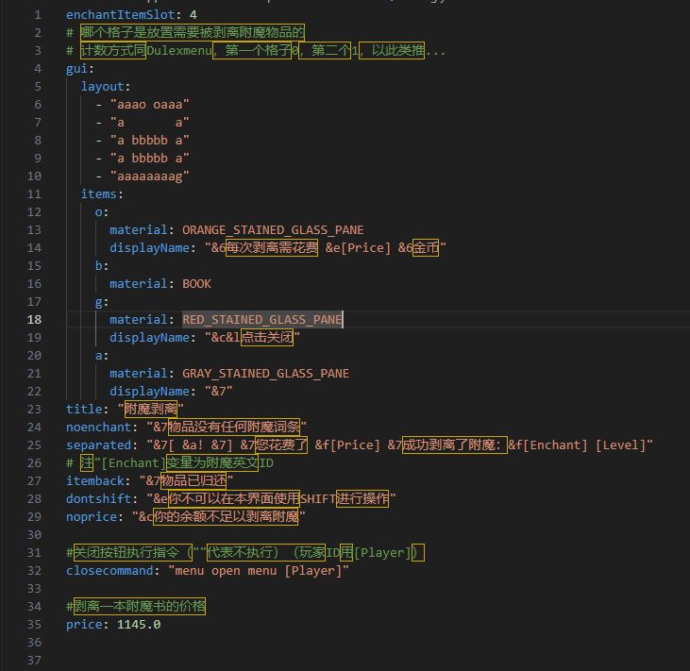Click the Dulexmenu word in line 3 comment
Viewport: 690px width, 671px height.
pyautogui.click(x=179, y=51)
